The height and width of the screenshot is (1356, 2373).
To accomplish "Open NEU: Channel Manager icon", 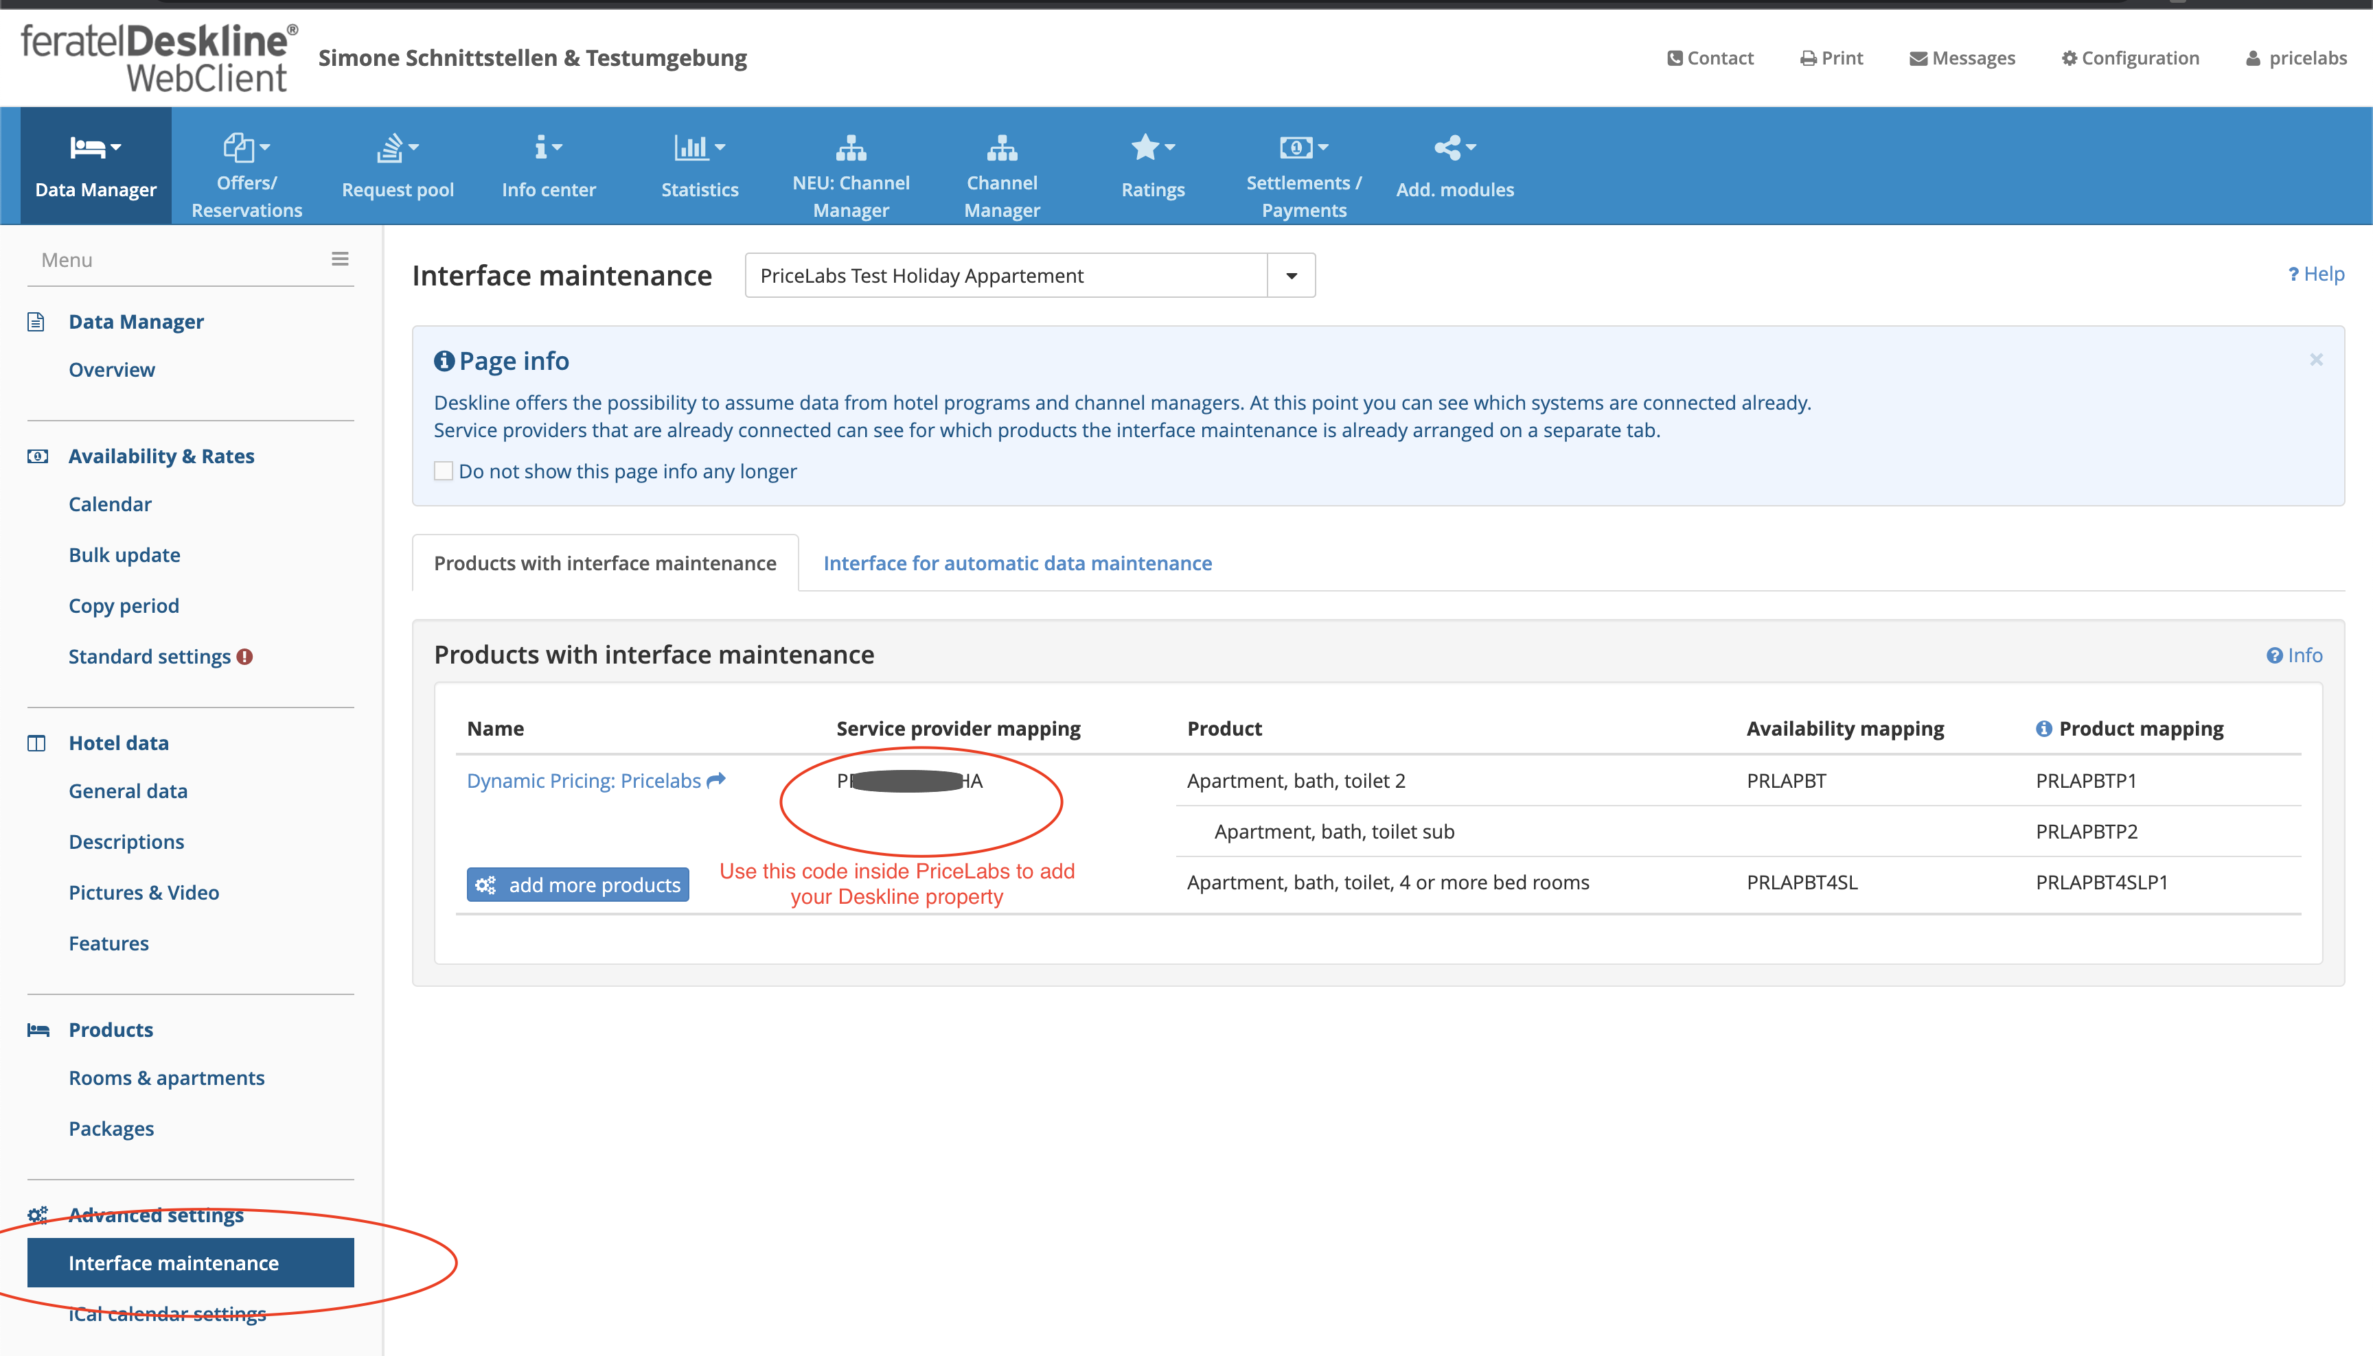I will click(851, 147).
